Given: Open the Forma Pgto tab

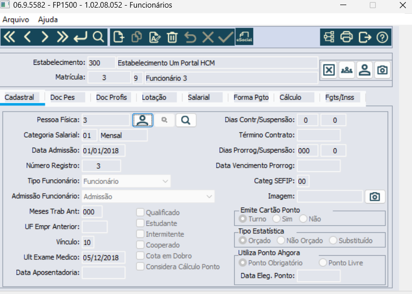Looking at the screenshot, I should pos(251,97).
